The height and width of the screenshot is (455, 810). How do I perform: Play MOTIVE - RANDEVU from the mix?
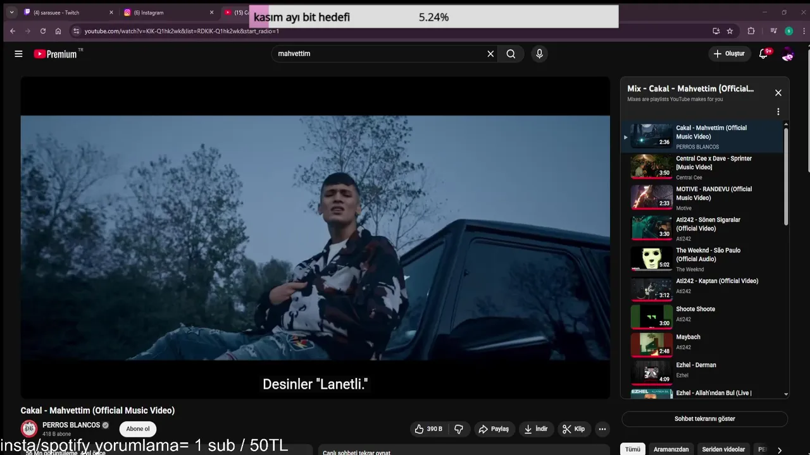tap(704, 197)
